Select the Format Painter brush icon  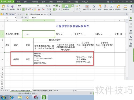click(x=12, y=6)
